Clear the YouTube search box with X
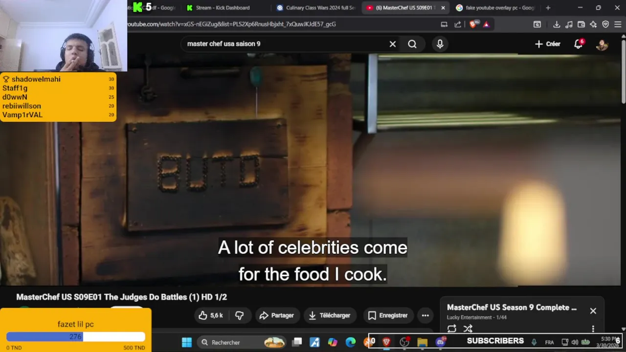Screen dimensions: 626x352 tap(392, 44)
